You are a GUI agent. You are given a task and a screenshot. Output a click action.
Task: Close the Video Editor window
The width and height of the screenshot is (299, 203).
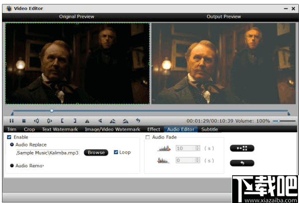293,8
